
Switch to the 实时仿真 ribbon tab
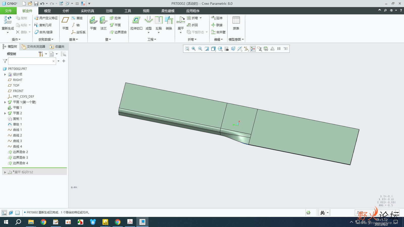(x=88, y=11)
